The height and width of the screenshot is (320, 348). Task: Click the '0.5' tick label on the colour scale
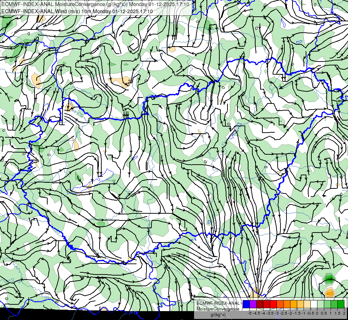(324, 313)
